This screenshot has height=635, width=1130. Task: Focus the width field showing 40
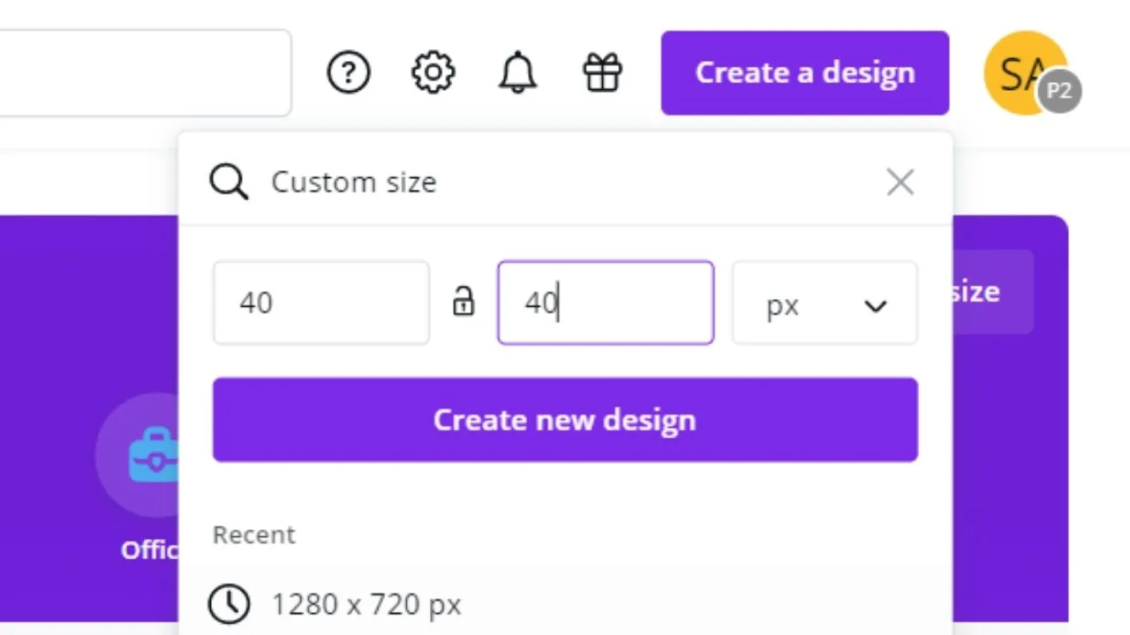click(x=321, y=303)
